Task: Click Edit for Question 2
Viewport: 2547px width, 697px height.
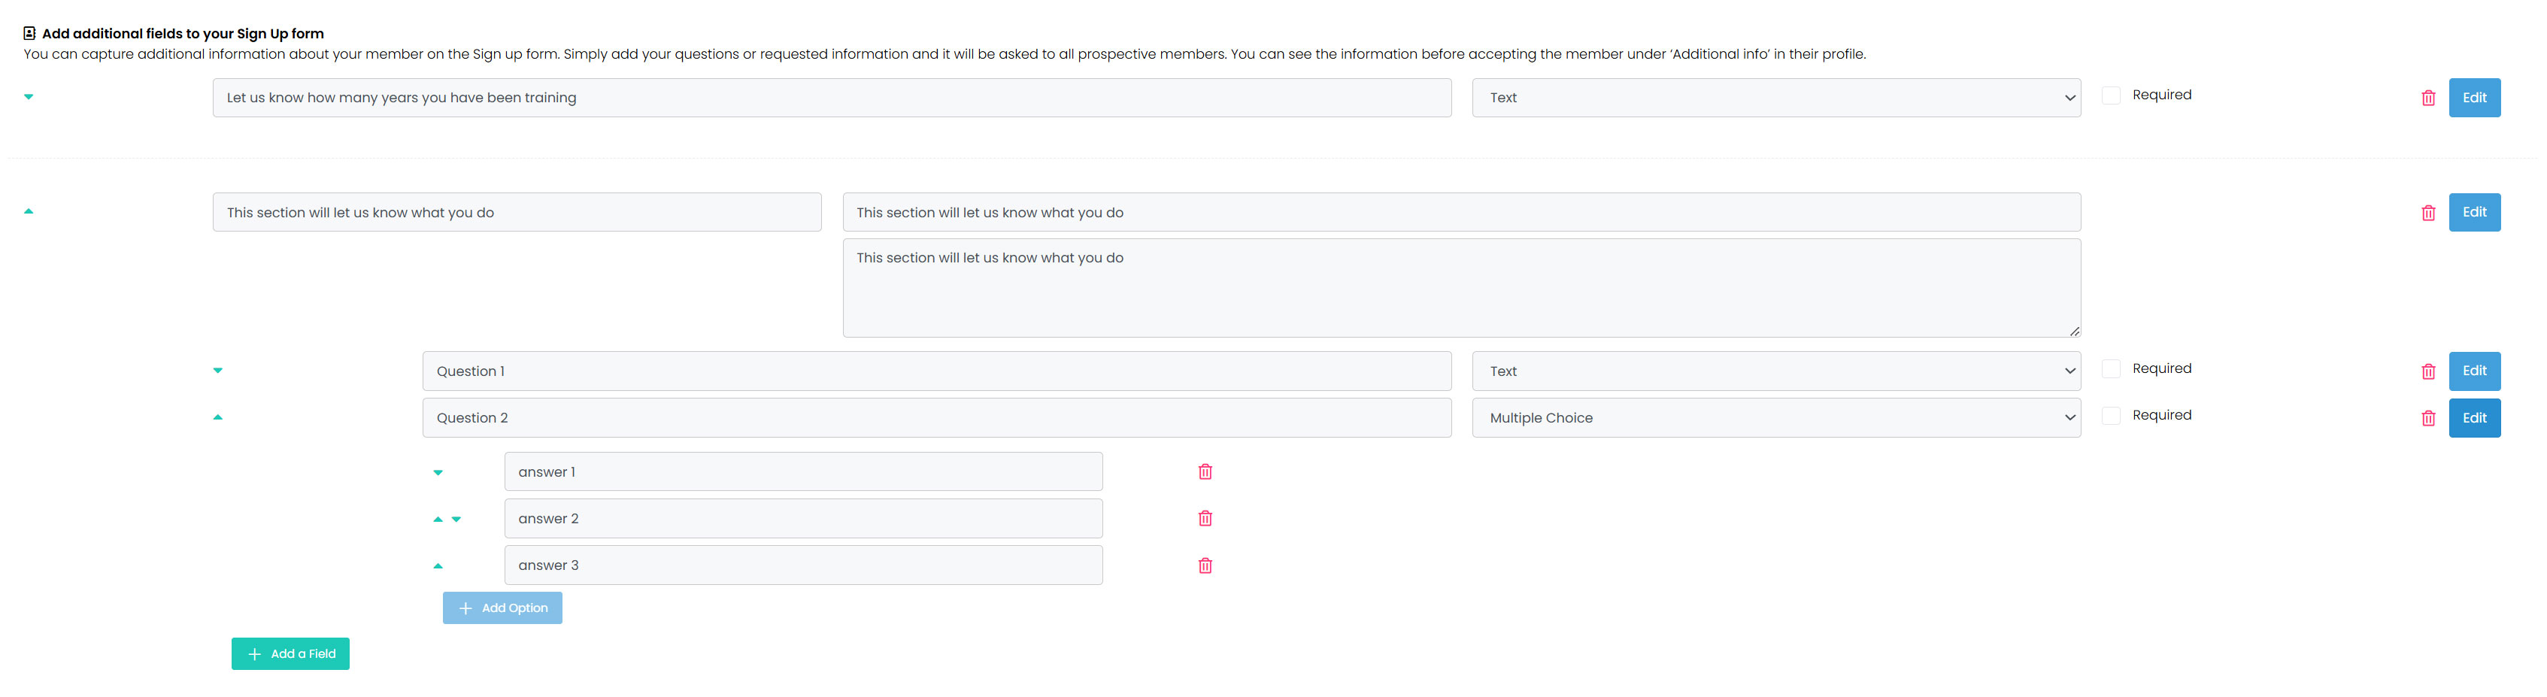Action: [2474, 417]
